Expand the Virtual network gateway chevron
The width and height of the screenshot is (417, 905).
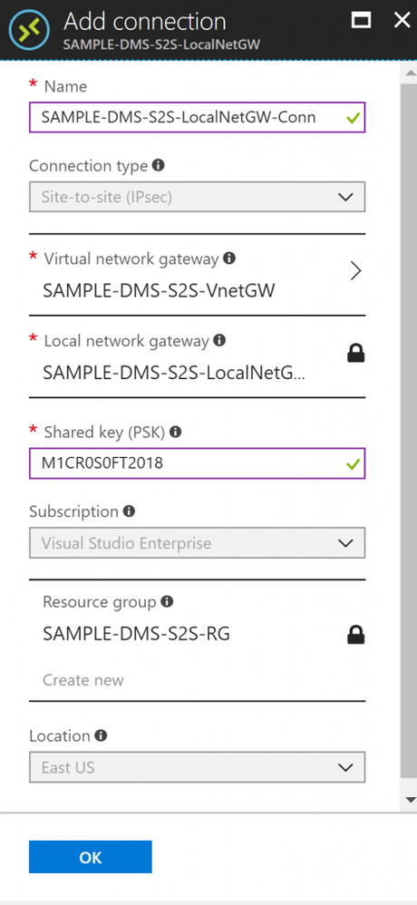tap(356, 271)
